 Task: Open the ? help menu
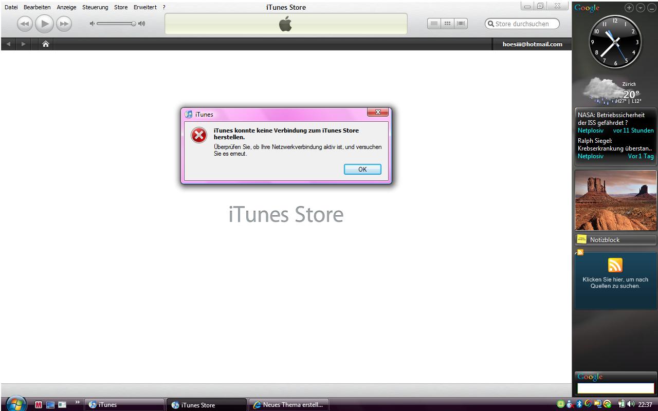point(164,7)
